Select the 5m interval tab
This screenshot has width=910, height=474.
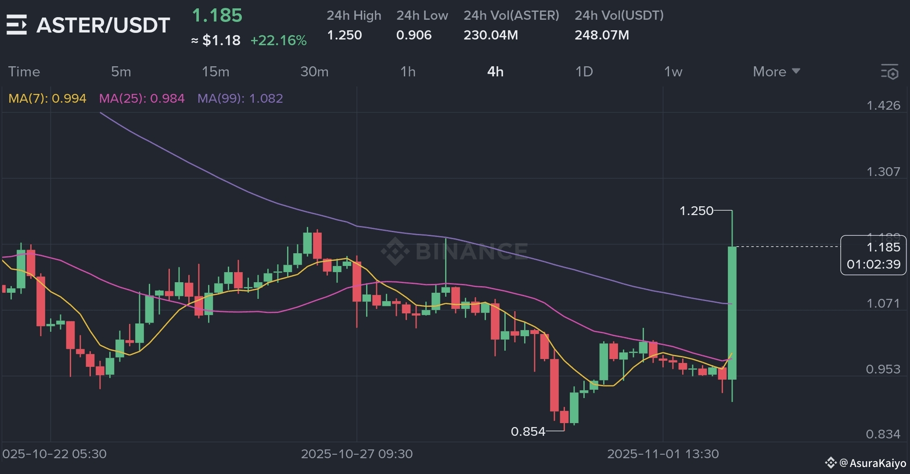pyautogui.click(x=121, y=72)
